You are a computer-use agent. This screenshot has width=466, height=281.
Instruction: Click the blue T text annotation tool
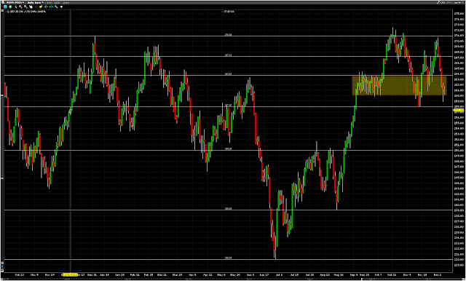[5, 7]
